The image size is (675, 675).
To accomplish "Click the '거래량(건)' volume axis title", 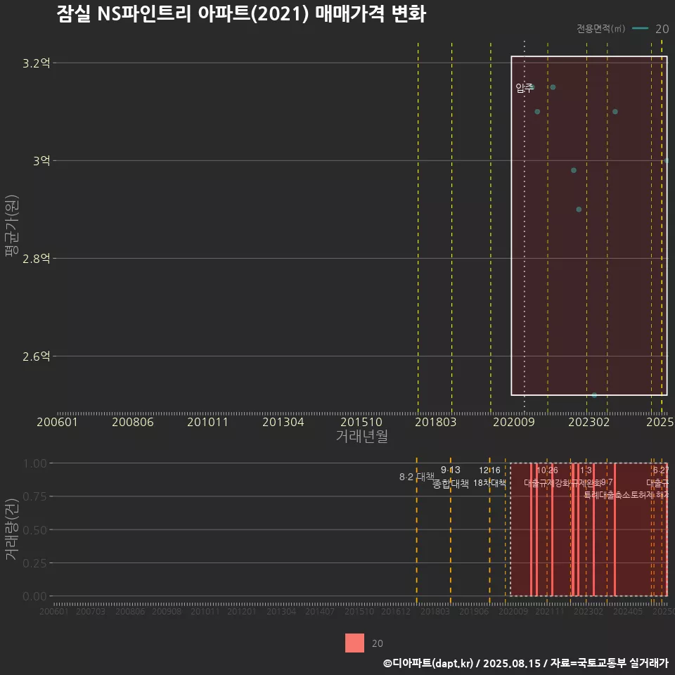I will pos(12,529).
